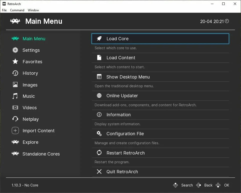Click the document icon for Load Content

(99, 58)
